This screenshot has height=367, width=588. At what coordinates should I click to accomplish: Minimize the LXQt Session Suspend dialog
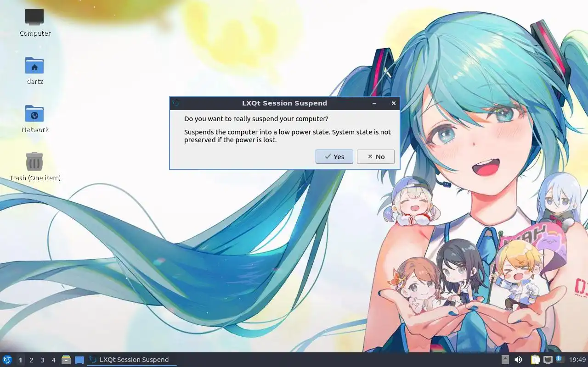(x=374, y=103)
